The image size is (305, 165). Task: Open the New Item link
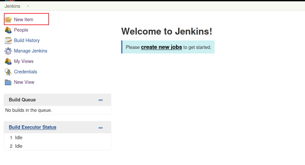tap(24, 20)
